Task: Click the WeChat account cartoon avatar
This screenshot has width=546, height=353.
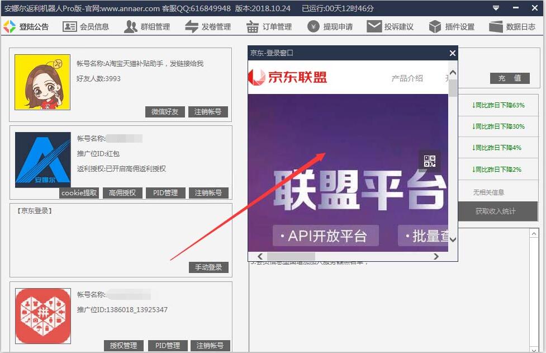Action: [42, 82]
